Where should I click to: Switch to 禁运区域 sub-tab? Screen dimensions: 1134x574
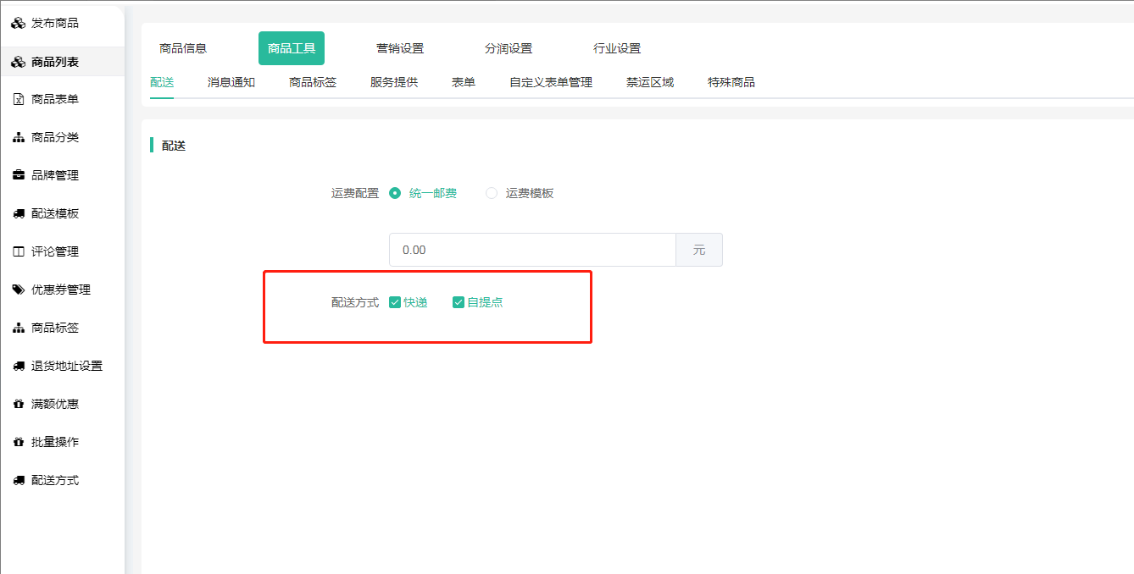[x=650, y=82]
